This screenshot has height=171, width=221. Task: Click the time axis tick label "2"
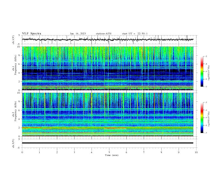point(57,152)
